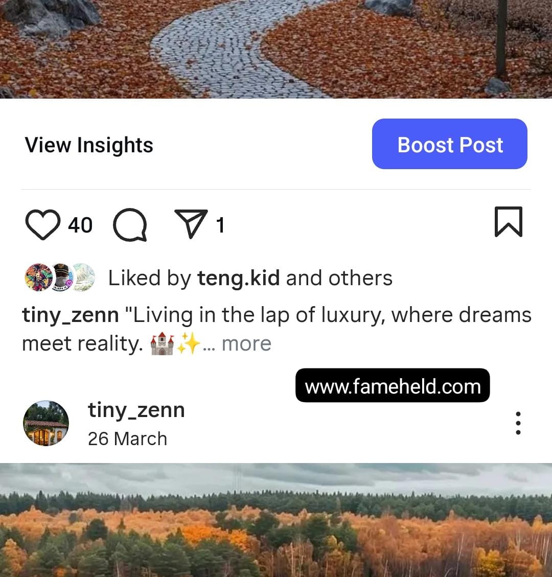View the share count number 1

point(220,225)
